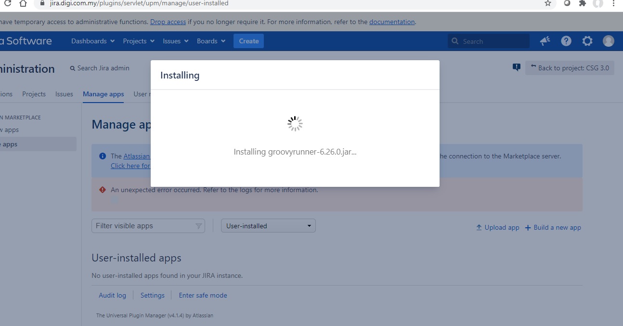
Task: Expand the User-installed filter dropdown
Action: pos(268,226)
